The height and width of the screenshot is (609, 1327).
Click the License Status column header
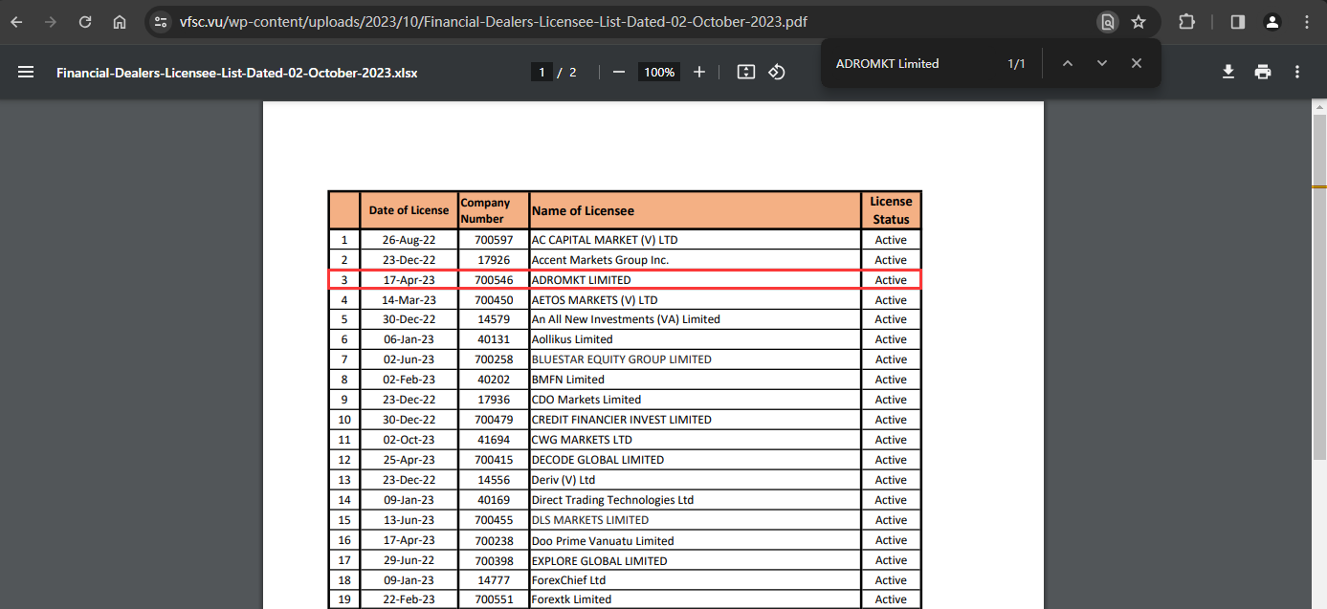point(891,210)
